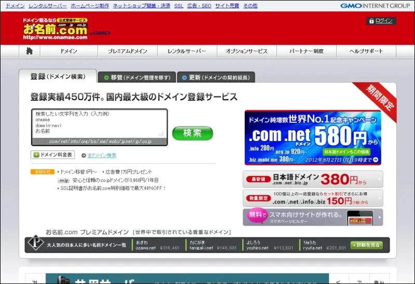The height and width of the screenshot is (284, 415).
Task: Click top SSL link
Action: tap(178, 6)
